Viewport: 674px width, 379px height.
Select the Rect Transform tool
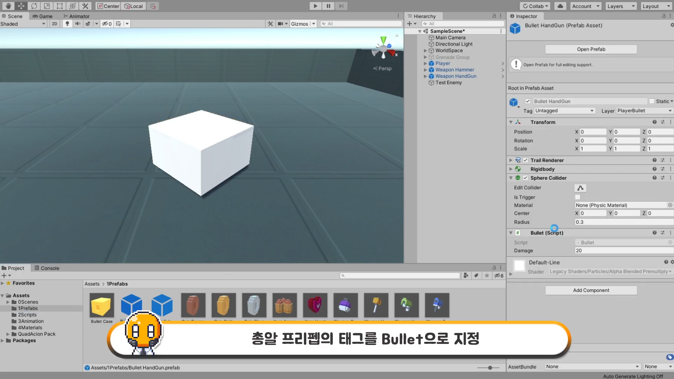click(x=60, y=6)
